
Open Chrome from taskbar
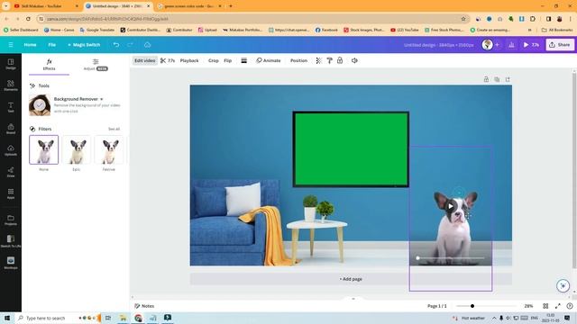coord(138,318)
